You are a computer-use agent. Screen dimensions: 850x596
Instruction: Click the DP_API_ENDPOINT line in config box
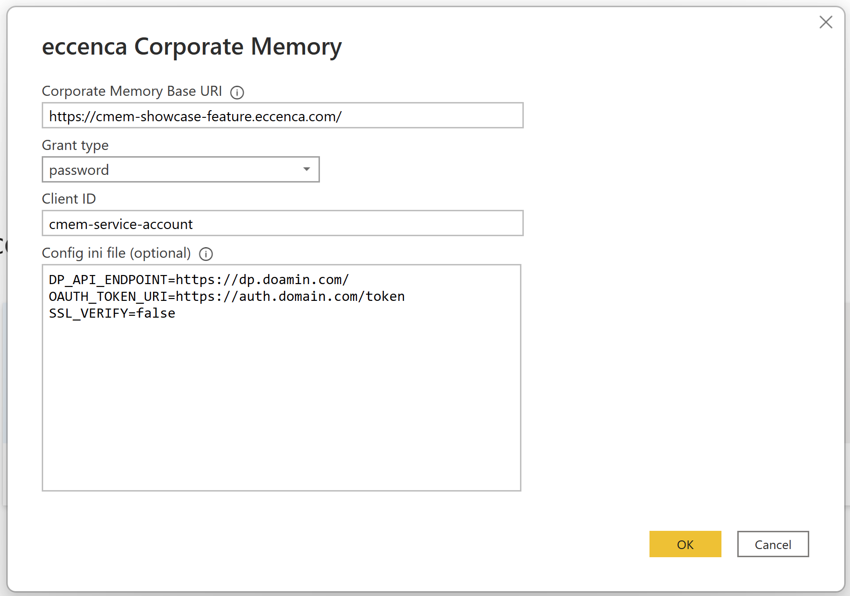coord(199,280)
